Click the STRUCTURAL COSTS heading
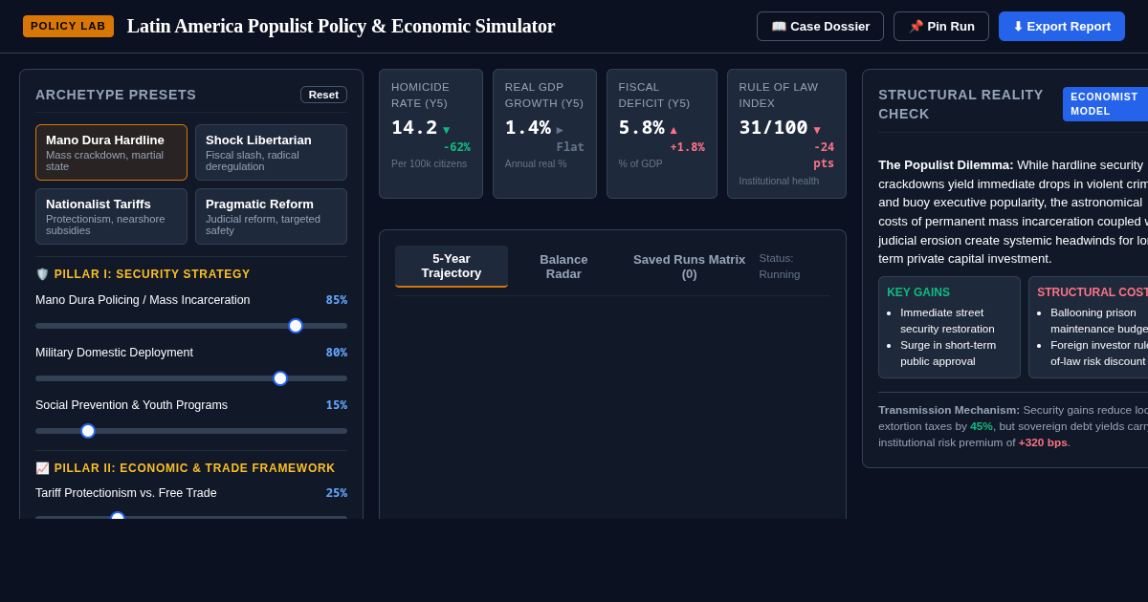 (x=1093, y=292)
